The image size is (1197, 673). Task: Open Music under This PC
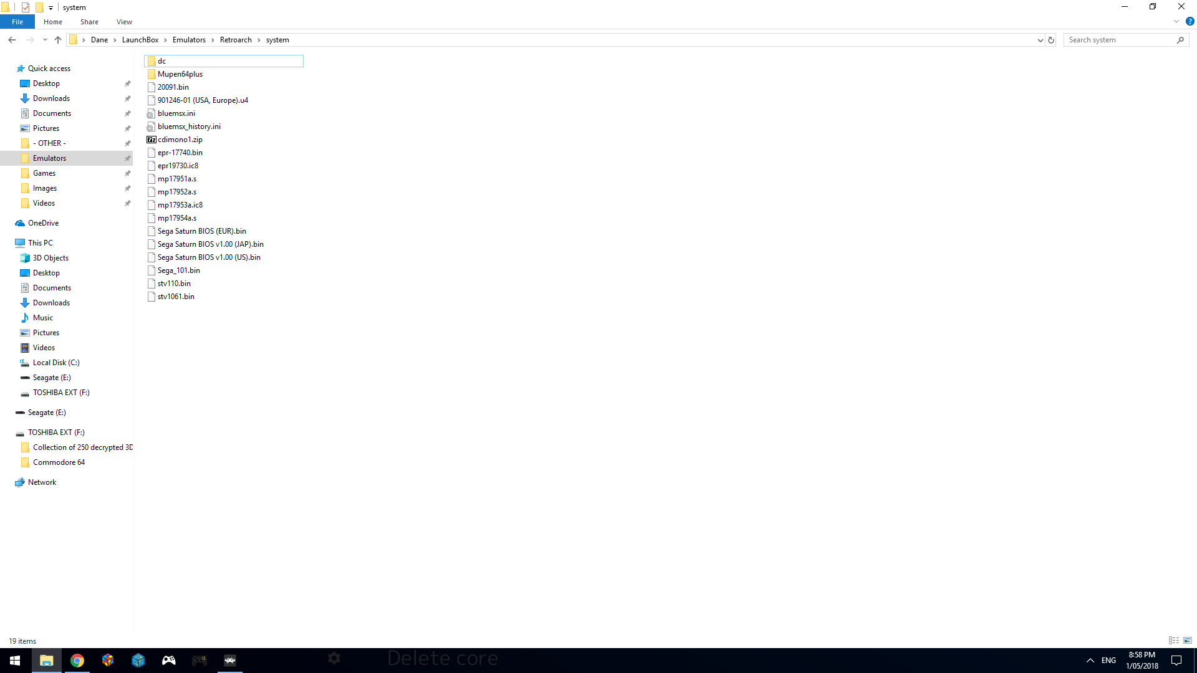pos(42,318)
